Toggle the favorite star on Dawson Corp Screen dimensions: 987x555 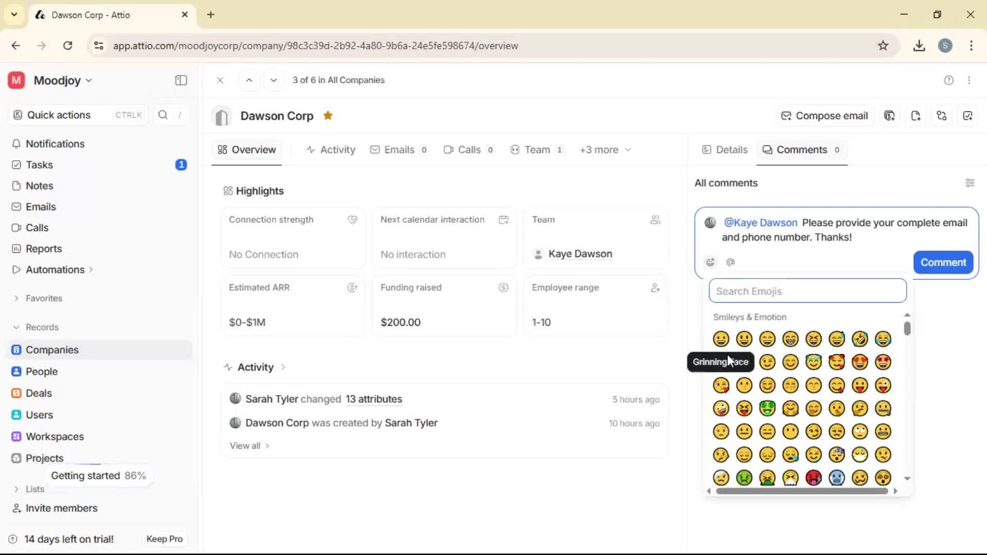(328, 115)
